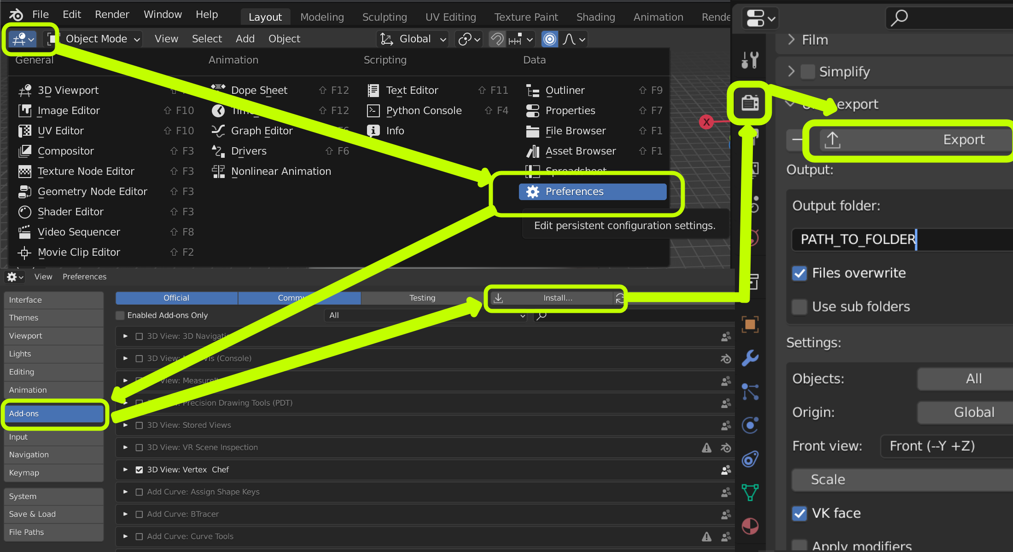Open the Modifiers wrench tab icon
The height and width of the screenshot is (552, 1013).
[750, 358]
